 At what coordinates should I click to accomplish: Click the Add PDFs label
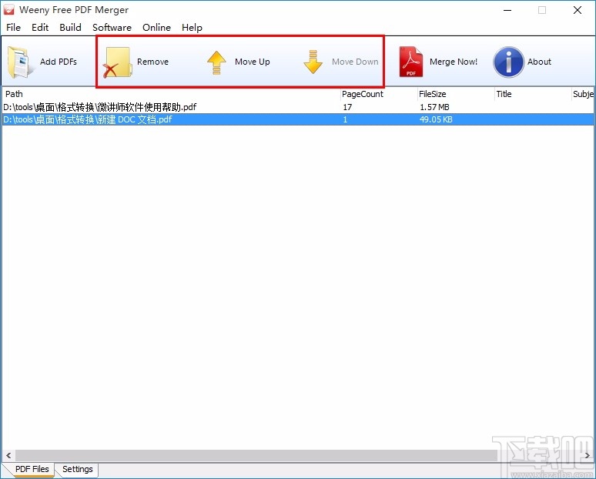click(x=59, y=62)
